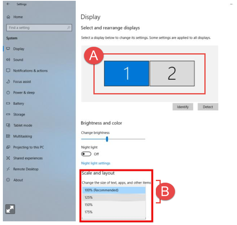Click the Power & sleep icon

pyautogui.click(x=8, y=92)
